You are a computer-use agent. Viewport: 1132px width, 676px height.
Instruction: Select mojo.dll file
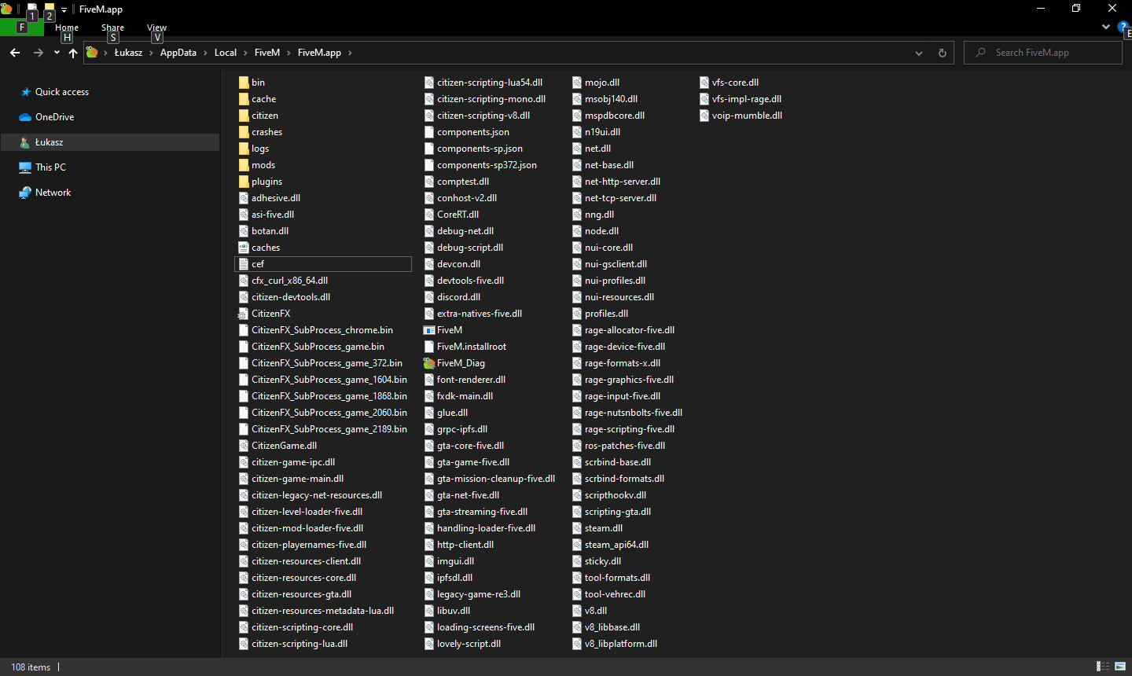coord(596,83)
